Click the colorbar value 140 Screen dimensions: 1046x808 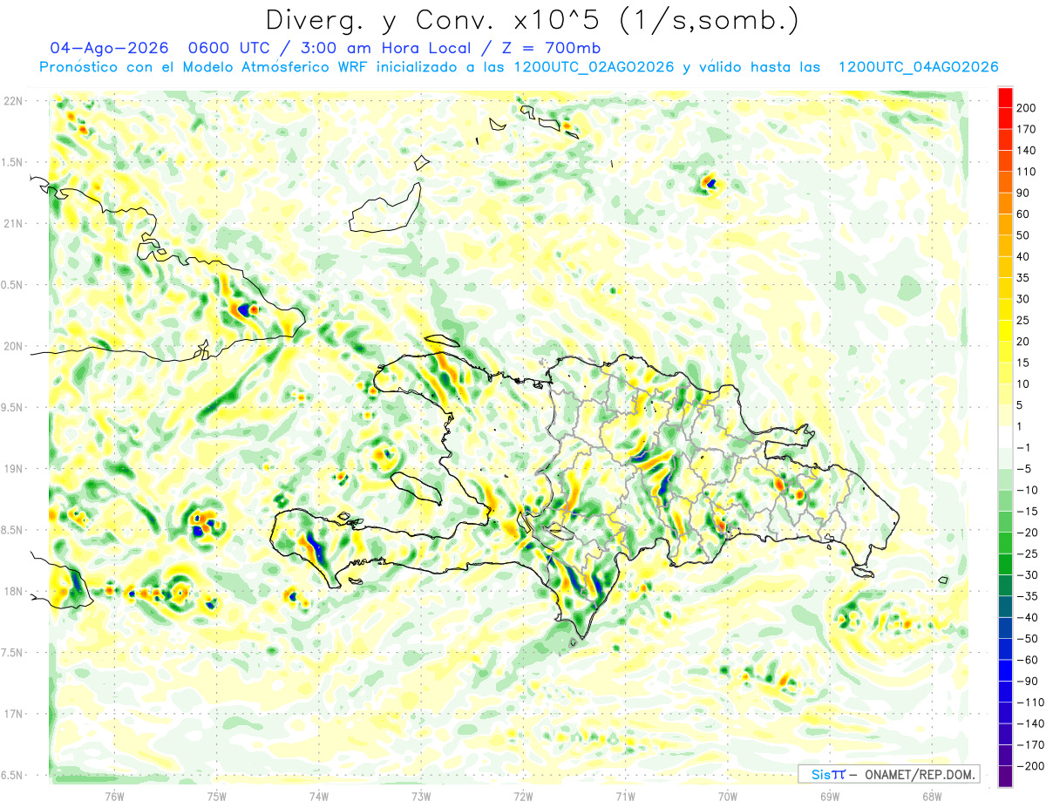(1027, 151)
